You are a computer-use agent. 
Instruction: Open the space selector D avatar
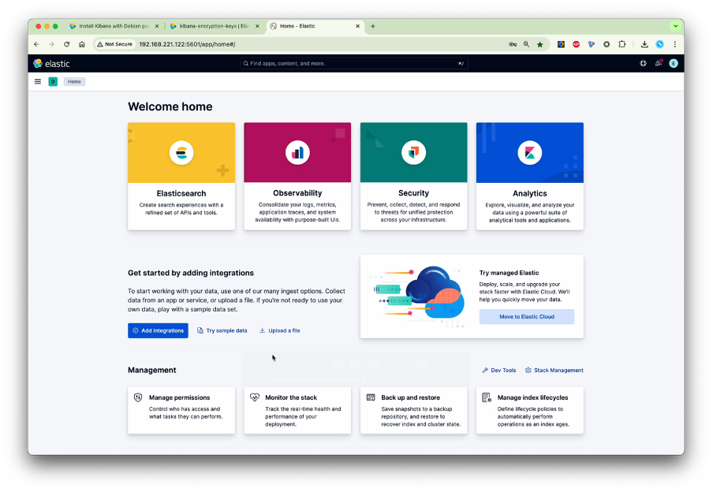coord(53,82)
